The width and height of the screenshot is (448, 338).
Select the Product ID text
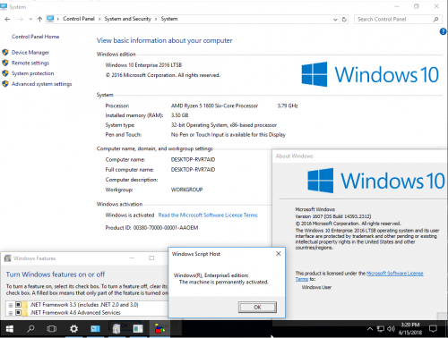click(151, 228)
